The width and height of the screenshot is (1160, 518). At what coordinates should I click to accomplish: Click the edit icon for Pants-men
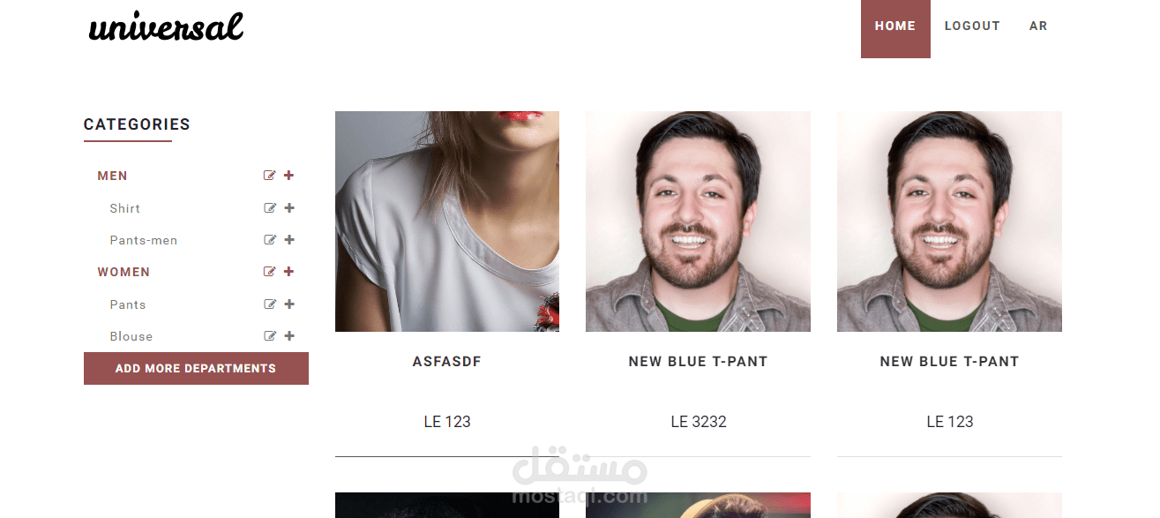coord(271,240)
